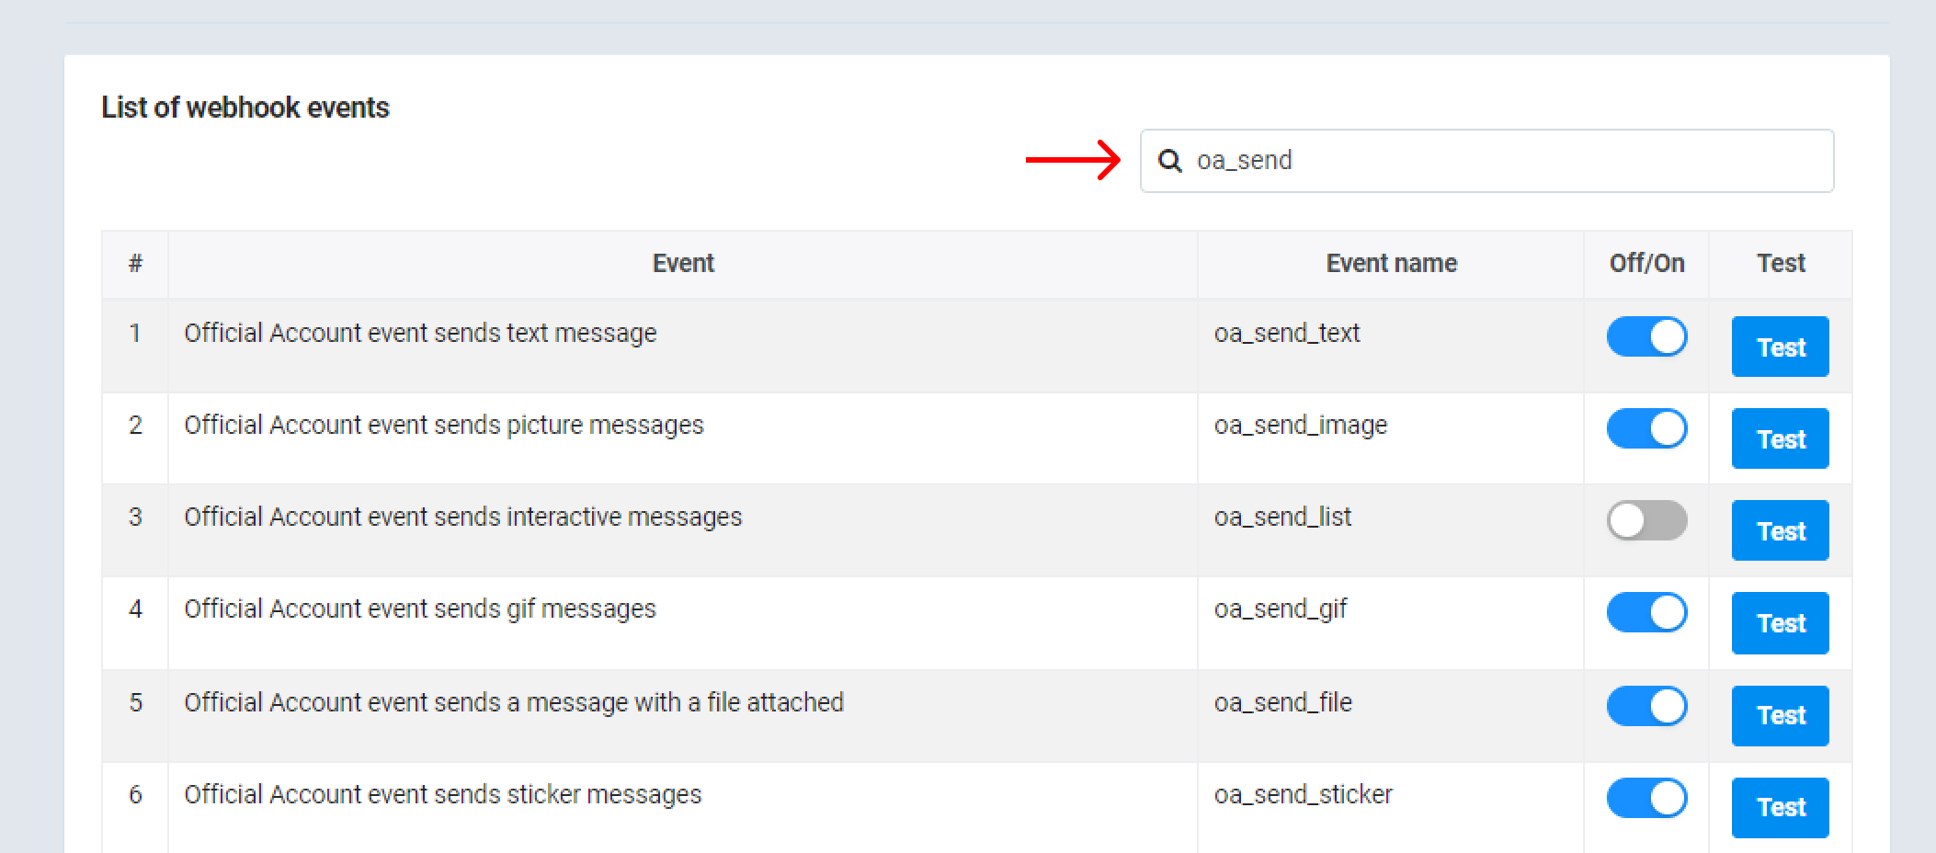Viewport: 1936px width, 853px height.
Task: Click row number 1
Action: [x=135, y=333]
